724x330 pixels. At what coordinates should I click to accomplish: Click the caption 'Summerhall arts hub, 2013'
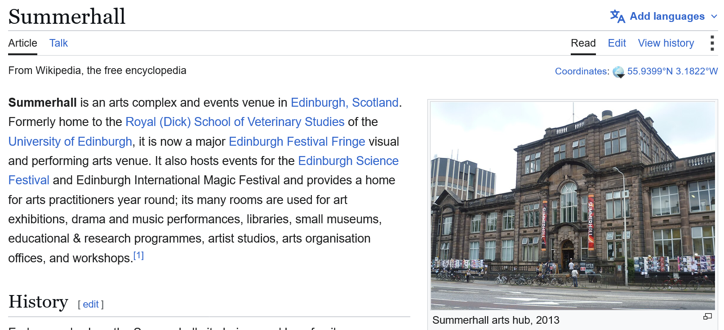point(496,320)
